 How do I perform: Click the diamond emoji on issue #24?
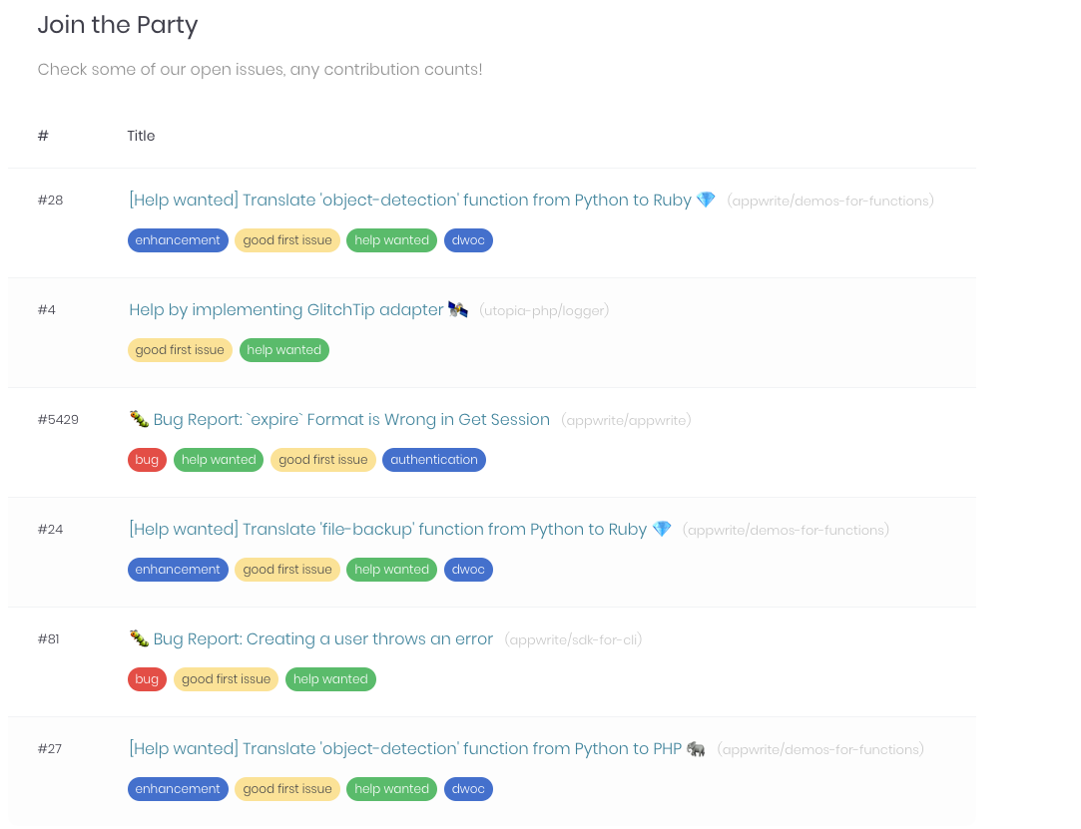662,529
